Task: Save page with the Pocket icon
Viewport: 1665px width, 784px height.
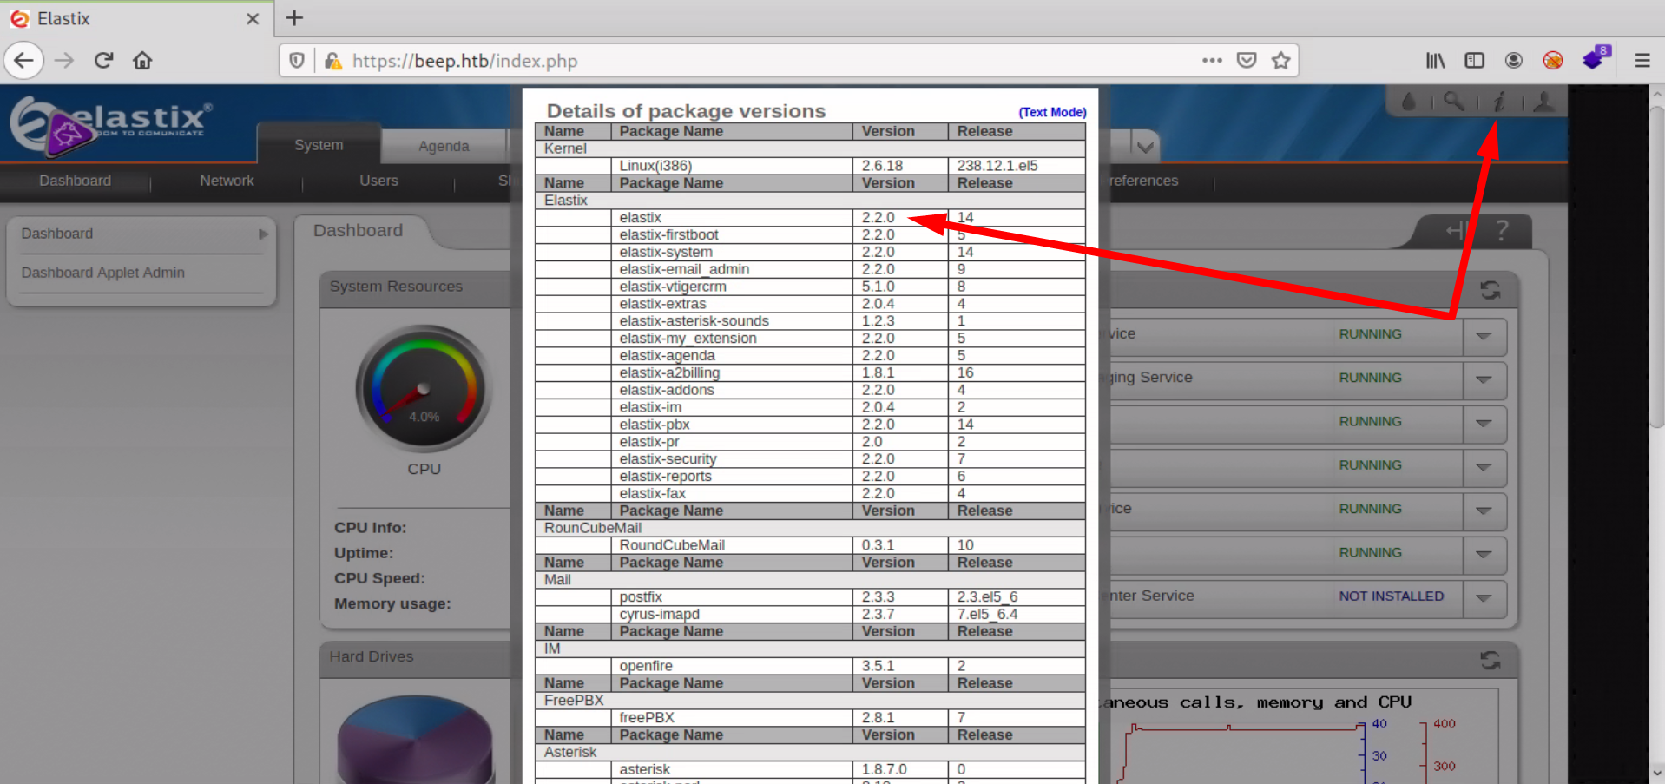Action: click(x=1247, y=61)
